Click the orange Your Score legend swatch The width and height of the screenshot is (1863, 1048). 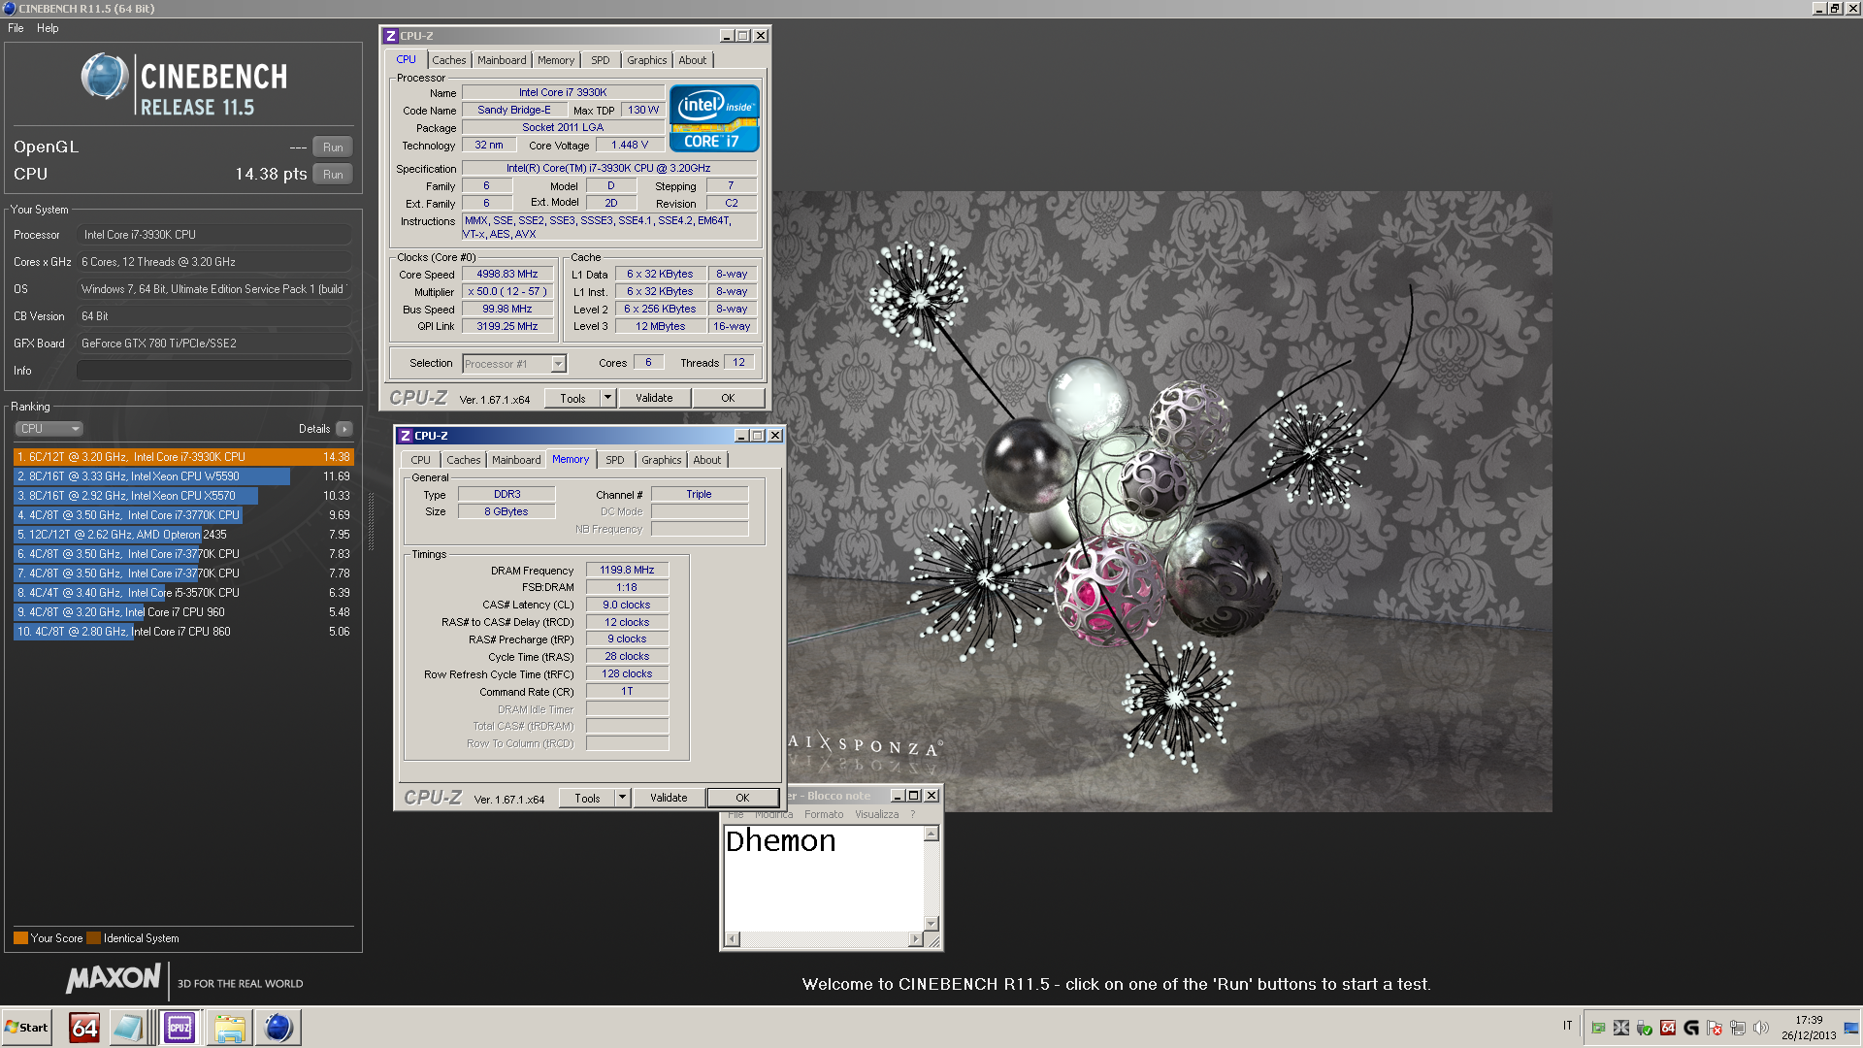(x=20, y=938)
